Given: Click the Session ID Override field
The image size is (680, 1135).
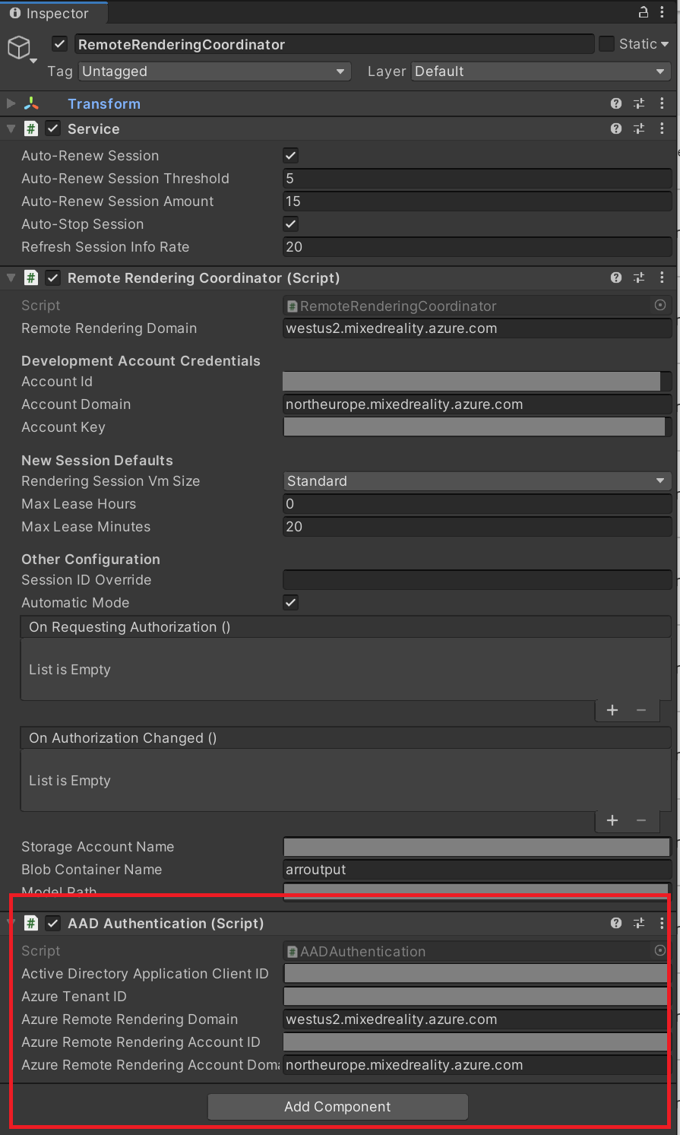Looking at the screenshot, I should (x=477, y=580).
